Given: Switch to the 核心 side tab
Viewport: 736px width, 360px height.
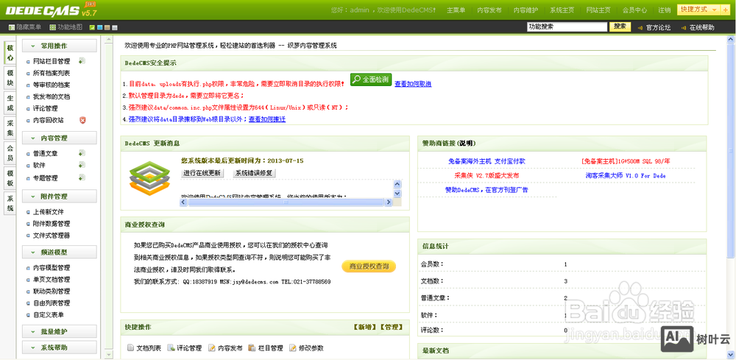Looking at the screenshot, I should click(x=10, y=52).
